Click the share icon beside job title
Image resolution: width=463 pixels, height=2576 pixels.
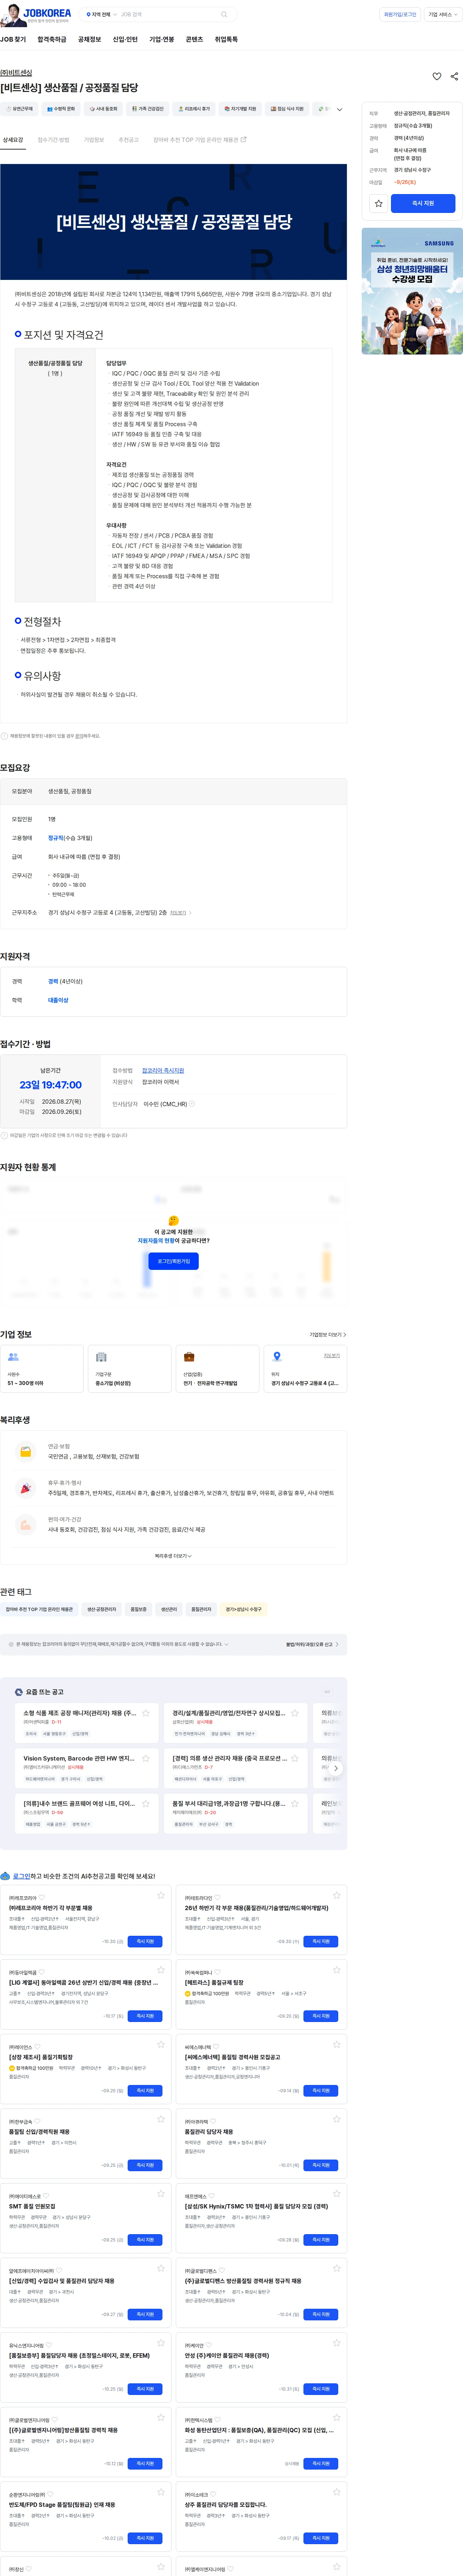pos(454,76)
